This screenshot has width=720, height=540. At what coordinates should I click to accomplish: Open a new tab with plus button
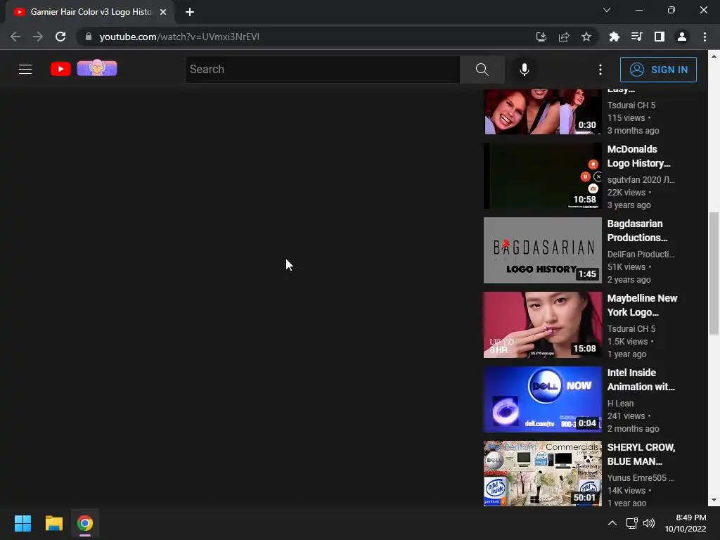click(190, 12)
